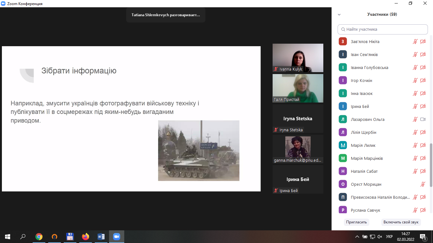Open the УКР language switcher
Image resolution: width=433 pixels, height=243 pixels.
pos(389,237)
